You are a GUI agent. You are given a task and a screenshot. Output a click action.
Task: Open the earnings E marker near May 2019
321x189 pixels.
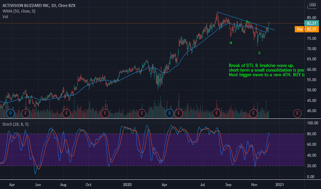pyautogui.click(x=25, y=113)
